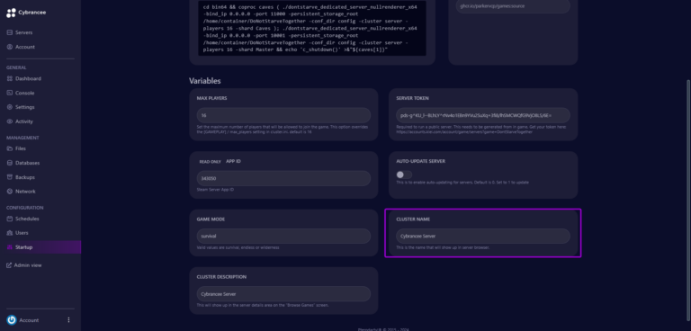Edit the Game Mode field
This screenshot has height=331, width=691.
click(x=283, y=237)
